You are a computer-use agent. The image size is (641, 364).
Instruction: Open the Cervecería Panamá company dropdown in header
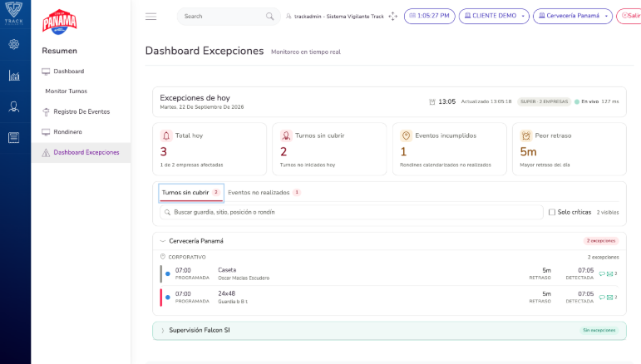point(572,16)
